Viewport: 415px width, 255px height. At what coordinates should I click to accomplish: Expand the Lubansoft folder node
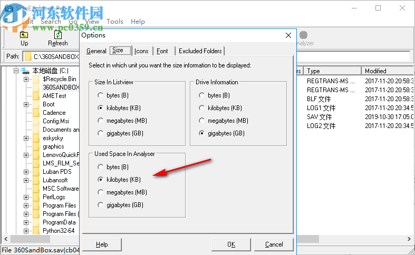(26, 180)
